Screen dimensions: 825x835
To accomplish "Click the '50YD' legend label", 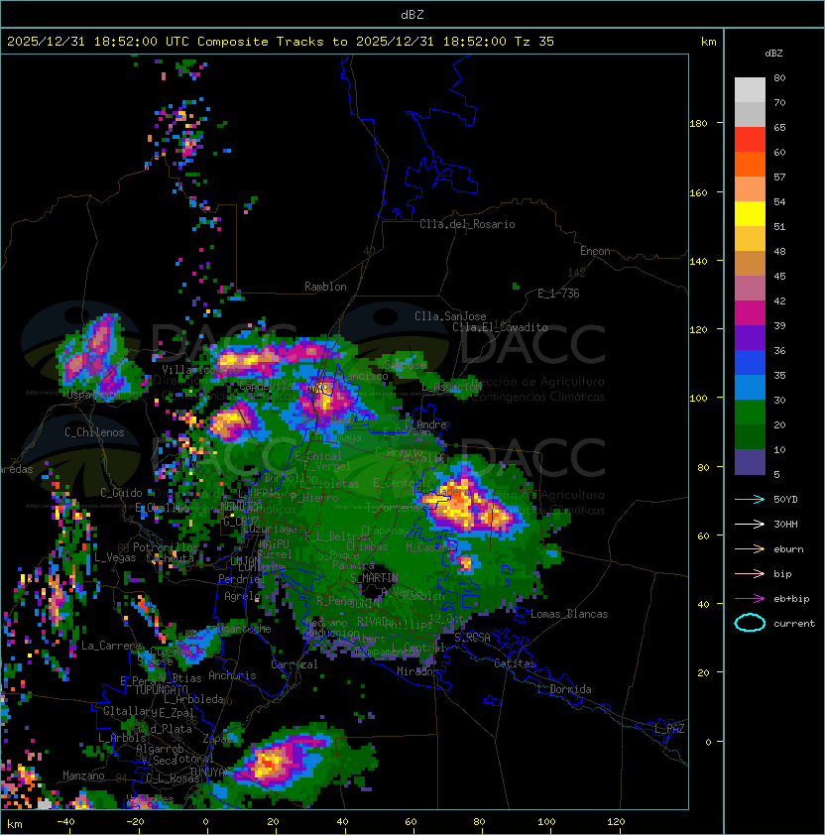I will (785, 500).
